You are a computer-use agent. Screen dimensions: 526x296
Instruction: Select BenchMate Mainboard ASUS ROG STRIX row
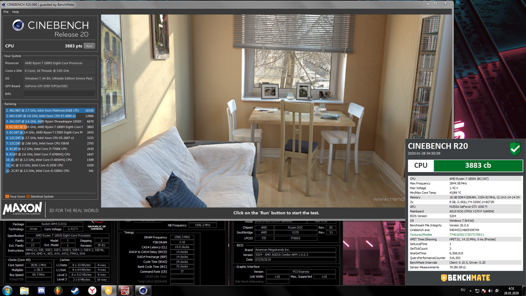(x=465, y=211)
